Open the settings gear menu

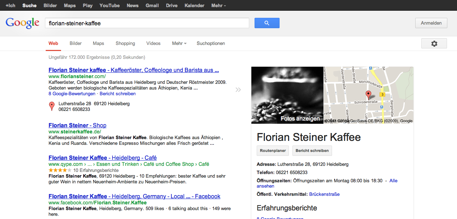pos(434,44)
